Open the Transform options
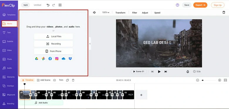 tap(120, 13)
